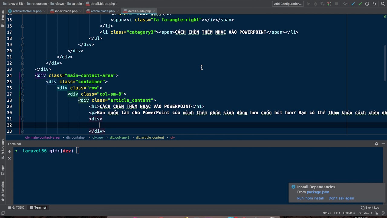Add a new terminal session with plus

(x=9, y=151)
